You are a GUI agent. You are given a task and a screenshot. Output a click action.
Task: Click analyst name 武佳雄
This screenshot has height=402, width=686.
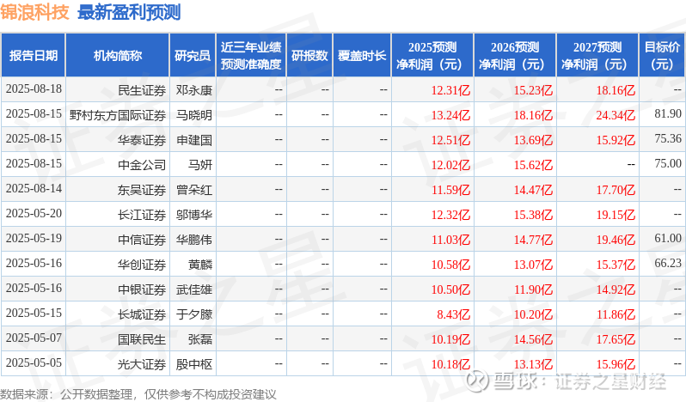194,289
